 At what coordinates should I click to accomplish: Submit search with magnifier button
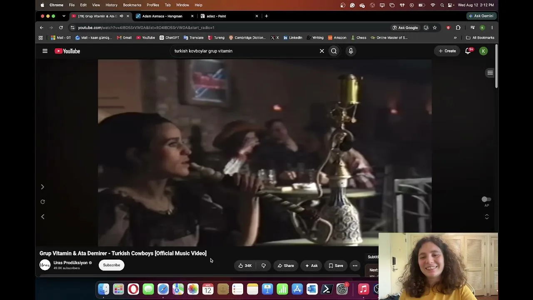pos(334,51)
